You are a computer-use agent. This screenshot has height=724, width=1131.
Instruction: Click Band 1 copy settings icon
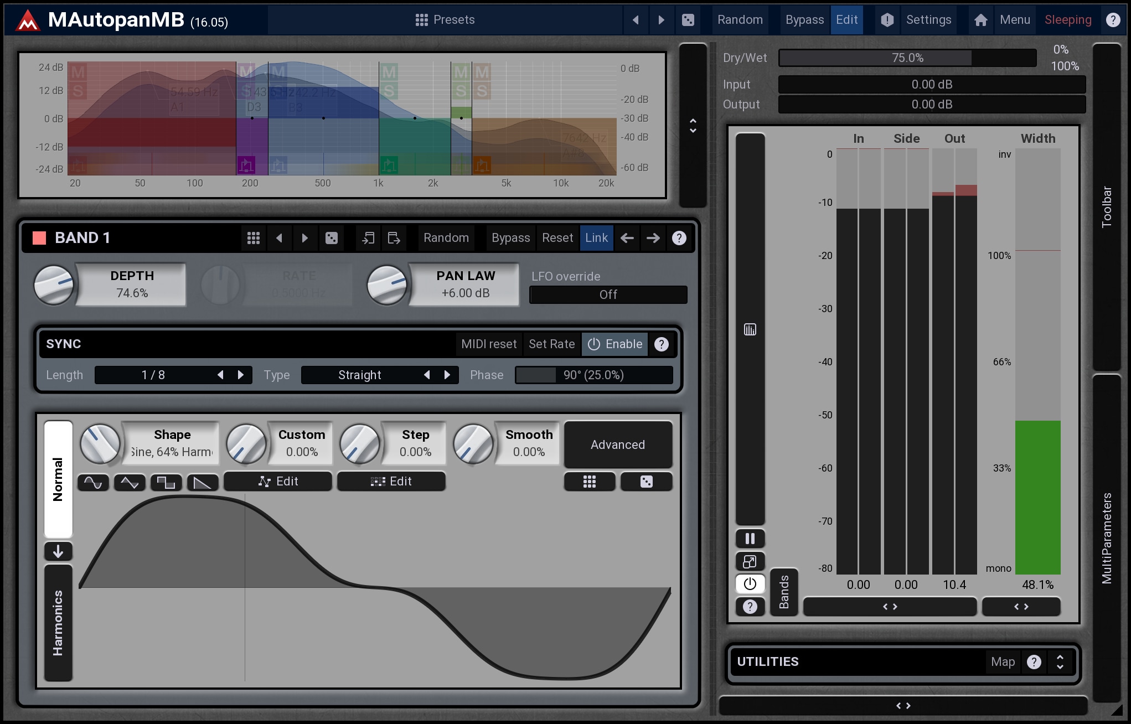coord(368,238)
